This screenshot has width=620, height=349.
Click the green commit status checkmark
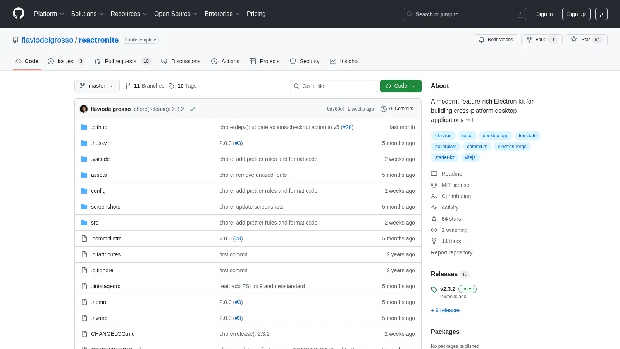[x=193, y=109]
